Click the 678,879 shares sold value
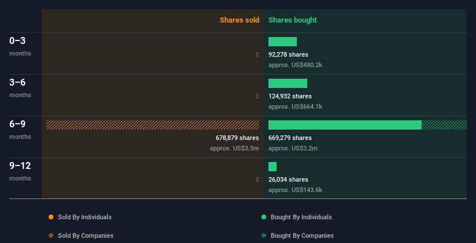Viewport: 476px width, 243px height. (237, 138)
